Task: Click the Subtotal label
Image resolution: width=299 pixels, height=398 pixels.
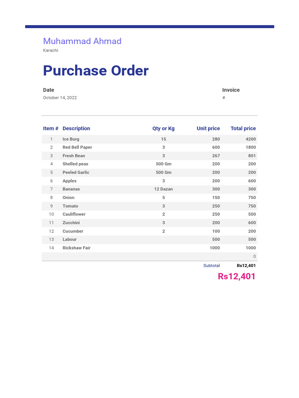Action: pos(211,265)
